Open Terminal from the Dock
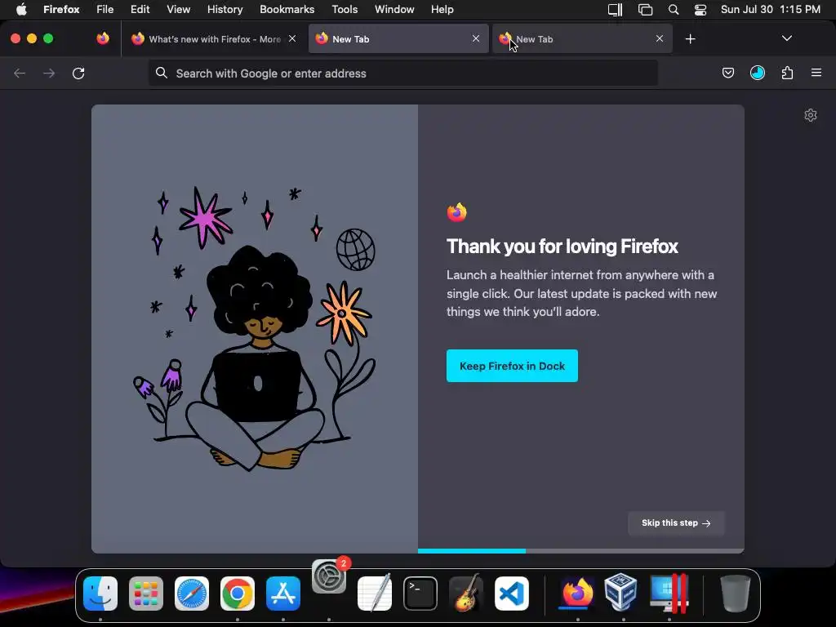Screen dimensions: 836x627 [x=420, y=594]
